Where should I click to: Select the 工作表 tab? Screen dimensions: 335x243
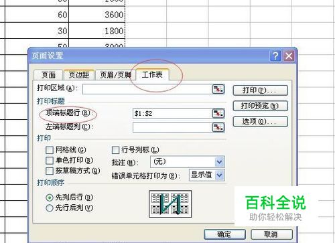(x=152, y=74)
